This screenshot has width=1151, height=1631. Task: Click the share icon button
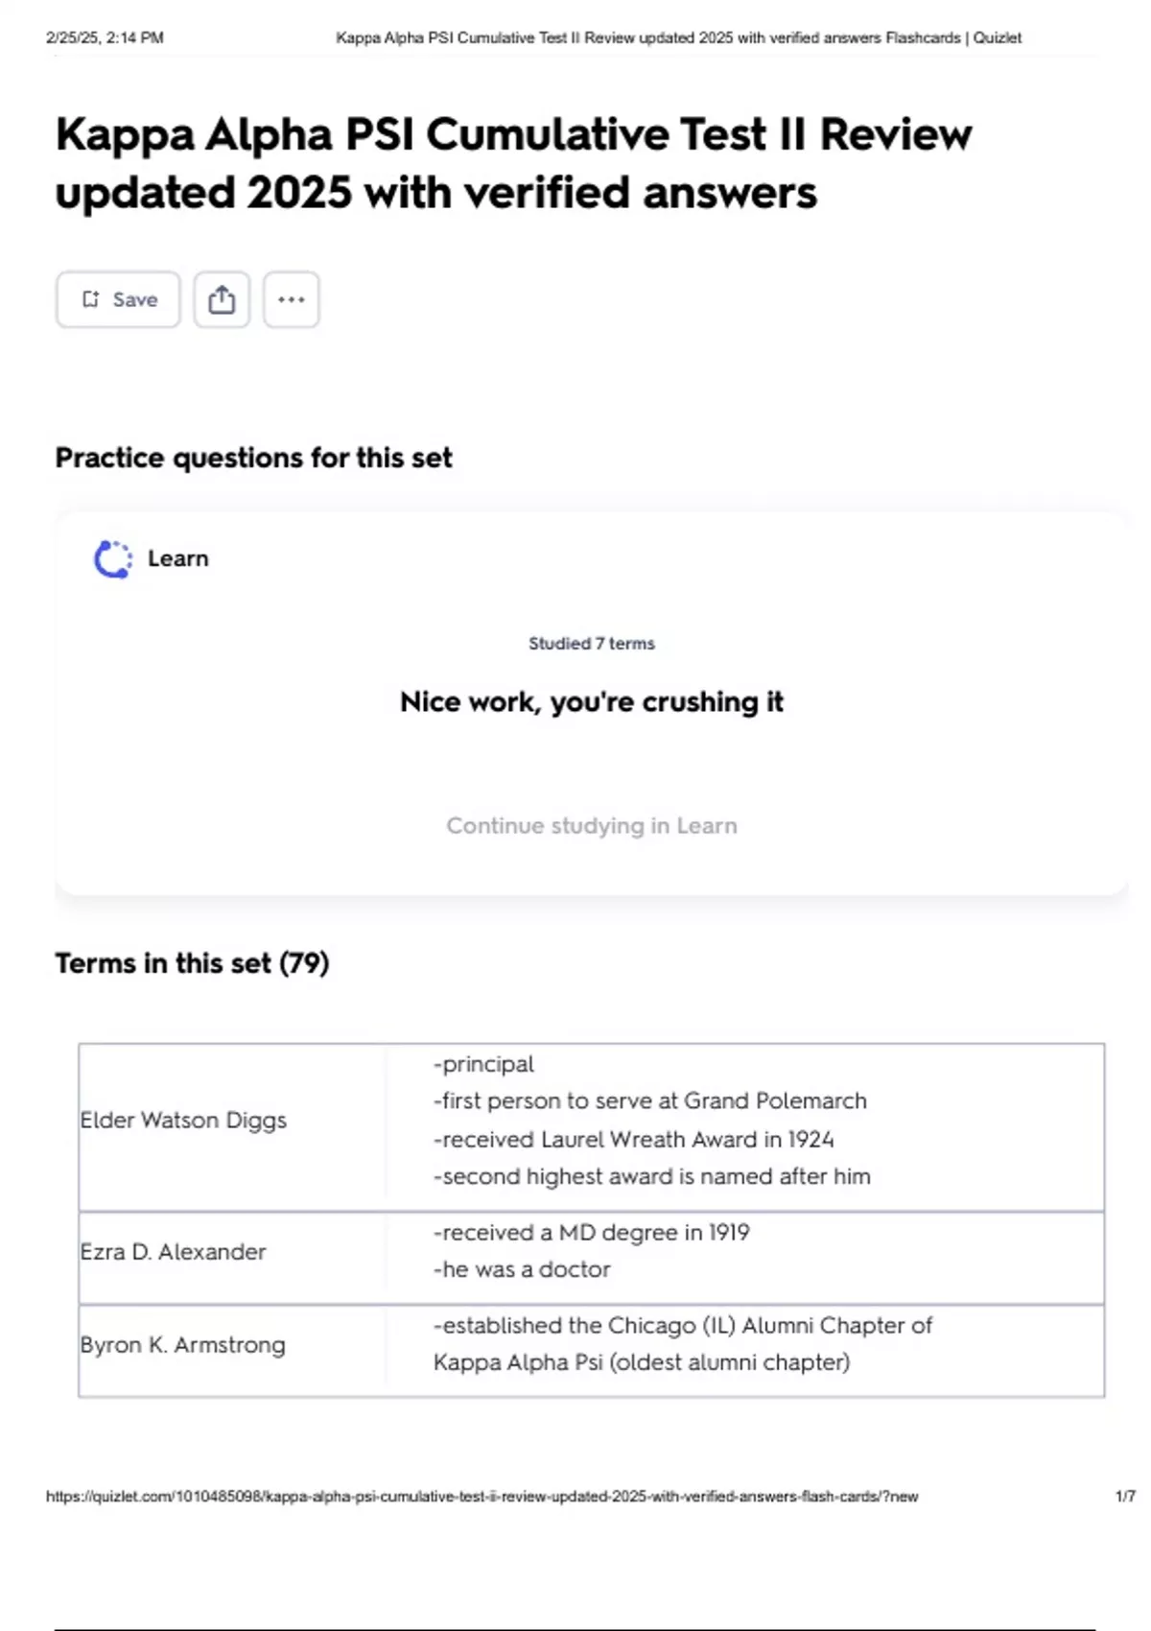[222, 299]
